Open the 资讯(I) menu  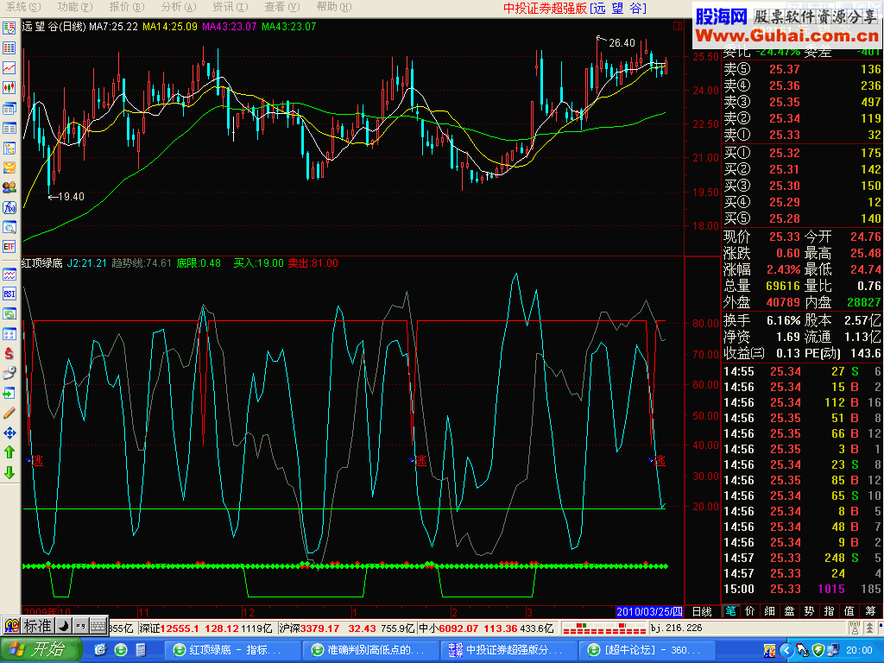pos(230,7)
